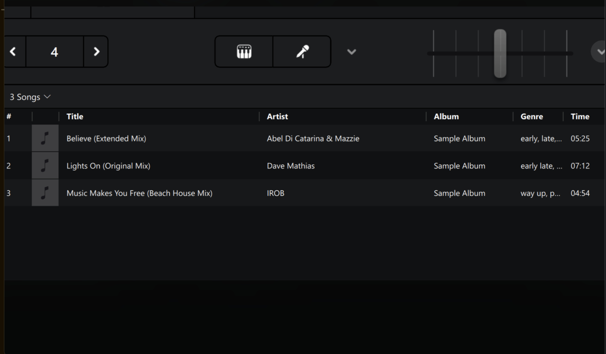Sort by the Album column header
606x354 pixels.
[x=446, y=117]
